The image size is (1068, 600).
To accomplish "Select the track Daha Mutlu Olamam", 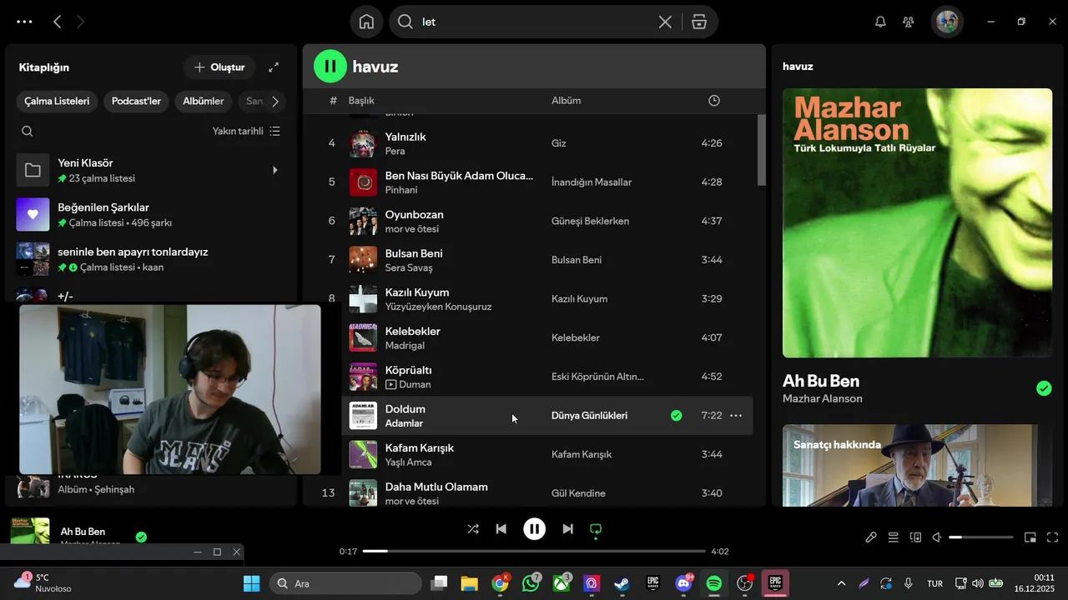I will coord(436,487).
